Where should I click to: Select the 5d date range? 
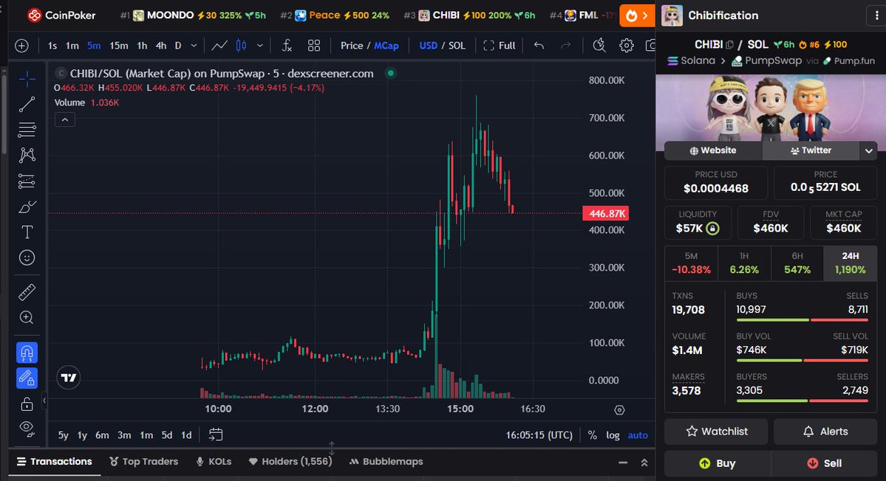tap(167, 435)
